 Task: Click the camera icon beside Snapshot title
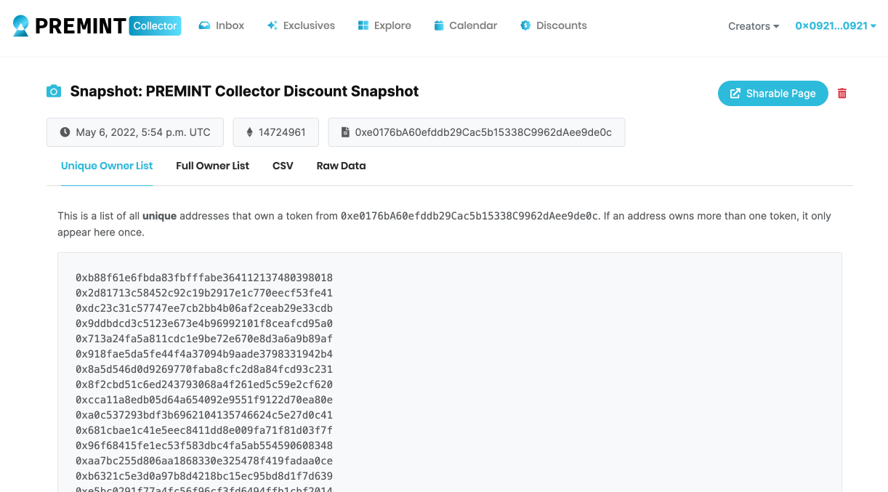[x=54, y=92]
